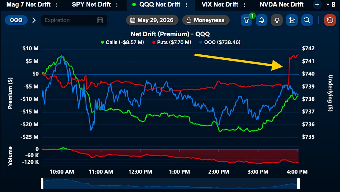Switch to SPY Net Drift tab
This screenshot has height=192, width=340.
[91, 4]
